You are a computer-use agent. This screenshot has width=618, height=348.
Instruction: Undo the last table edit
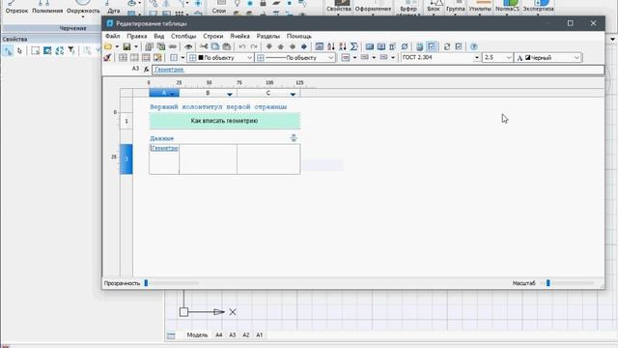point(242,46)
